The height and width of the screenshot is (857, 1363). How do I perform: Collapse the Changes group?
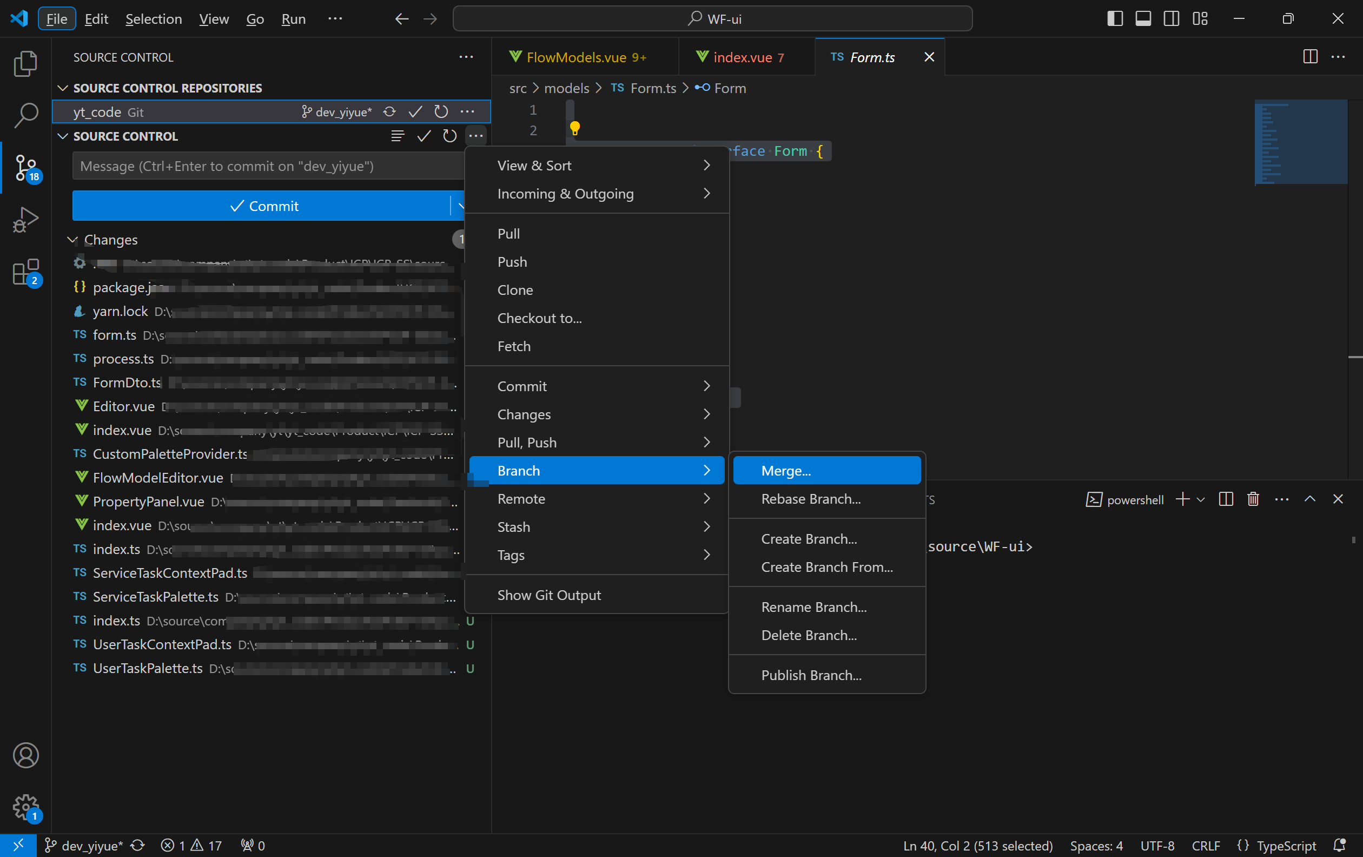[x=72, y=240]
